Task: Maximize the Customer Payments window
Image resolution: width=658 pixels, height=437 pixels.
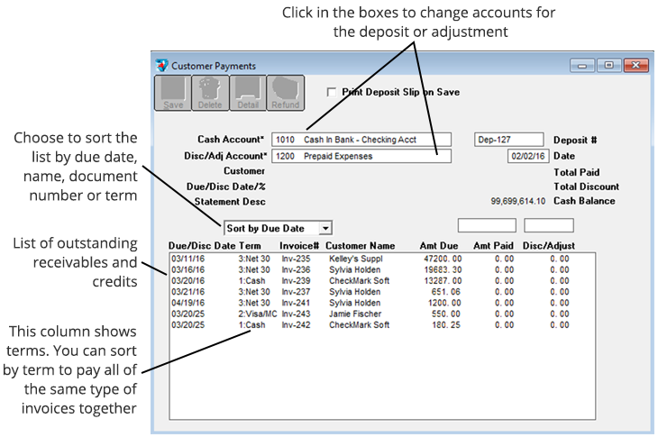Action: [x=609, y=66]
